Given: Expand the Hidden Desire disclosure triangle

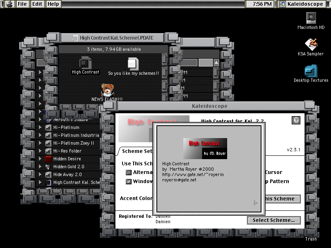Looking at the screenshot, I should pyautogui.click(x=40, y=159).
